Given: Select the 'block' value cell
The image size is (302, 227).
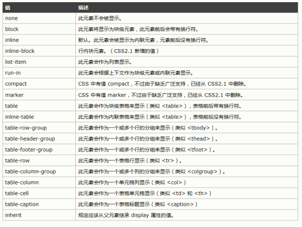Looking at the screenshot, I should click(x=39, y=29).
